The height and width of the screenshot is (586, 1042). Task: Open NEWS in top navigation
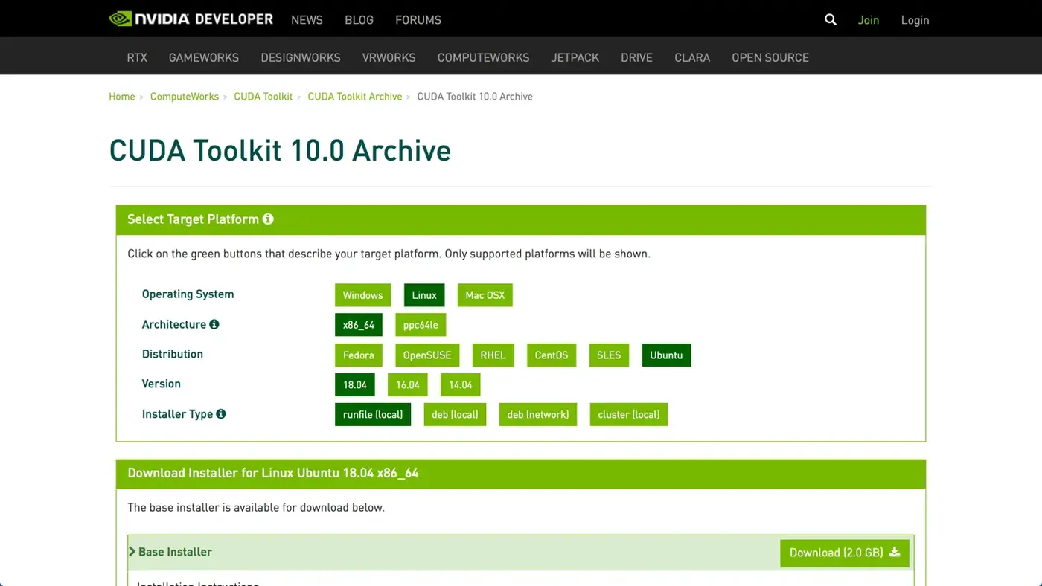click(307, 20)
